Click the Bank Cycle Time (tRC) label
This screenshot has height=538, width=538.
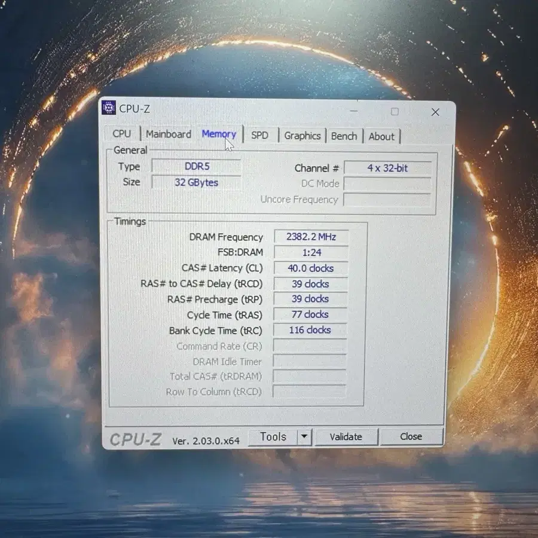click(x=215, y=331)
